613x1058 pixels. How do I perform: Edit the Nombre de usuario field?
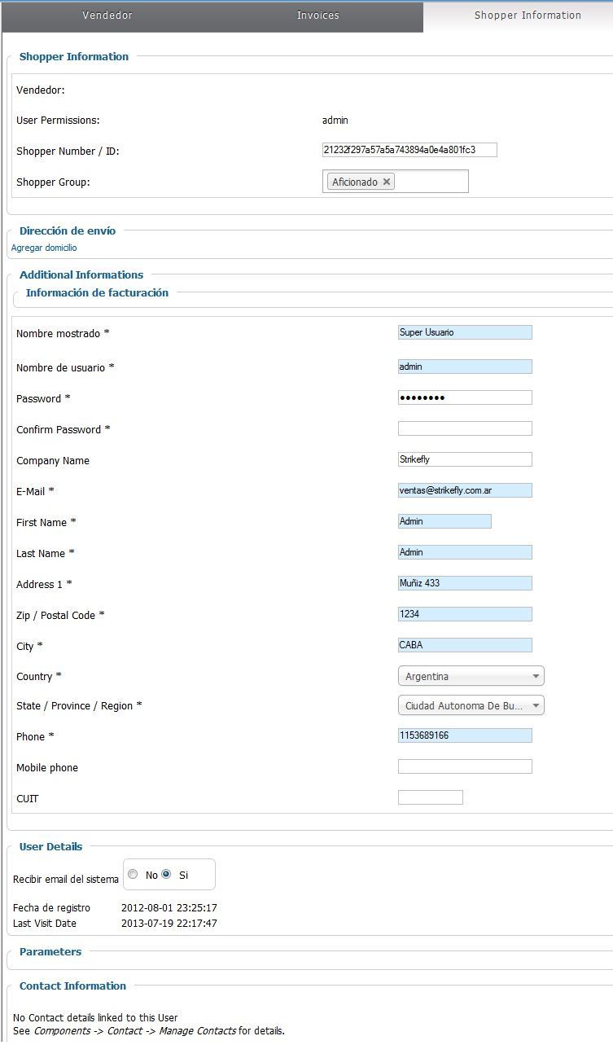click(465, 367)
